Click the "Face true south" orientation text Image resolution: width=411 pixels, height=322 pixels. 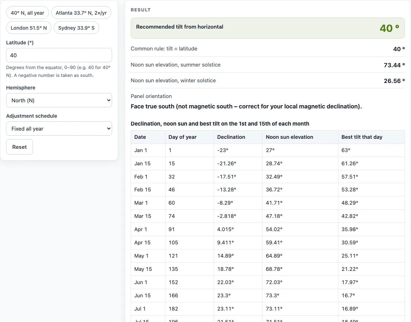click(x=246, y=106)
